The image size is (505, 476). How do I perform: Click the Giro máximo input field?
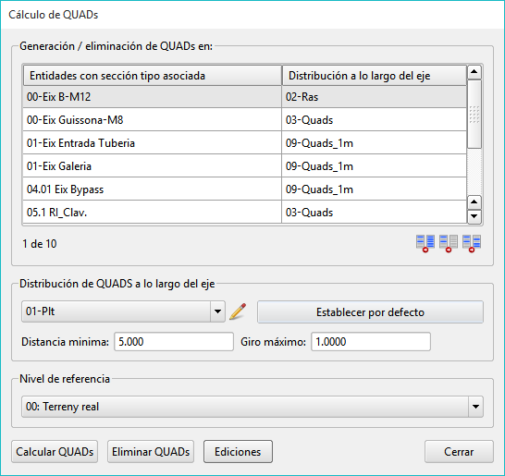pos(371,341)
